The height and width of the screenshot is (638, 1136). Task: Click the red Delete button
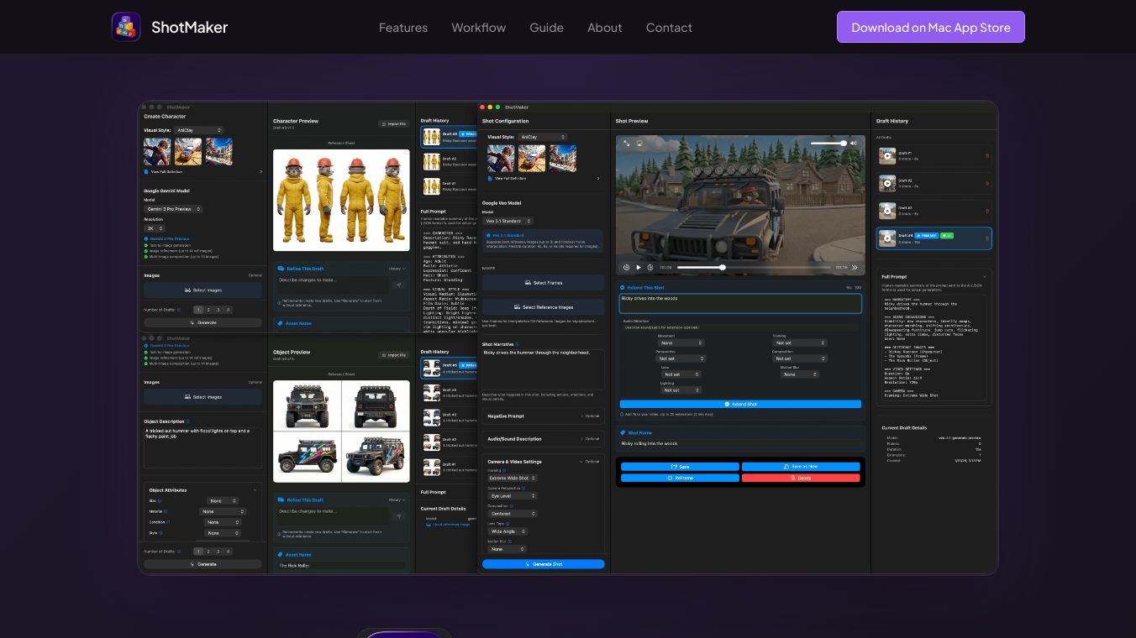(802, 478)
